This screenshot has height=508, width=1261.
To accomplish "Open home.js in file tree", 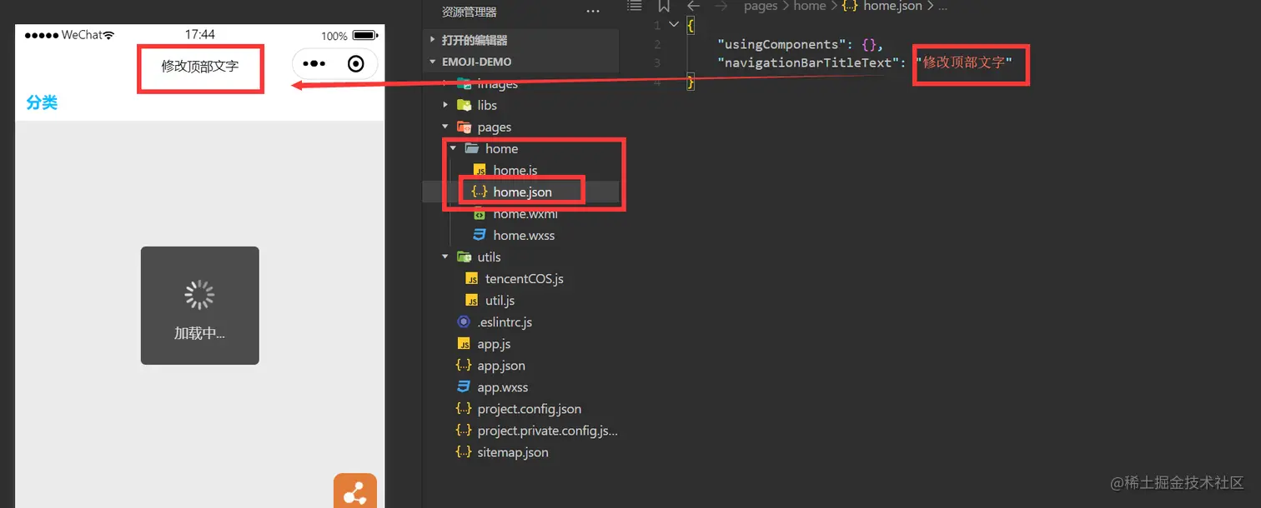I will (515, 170).
